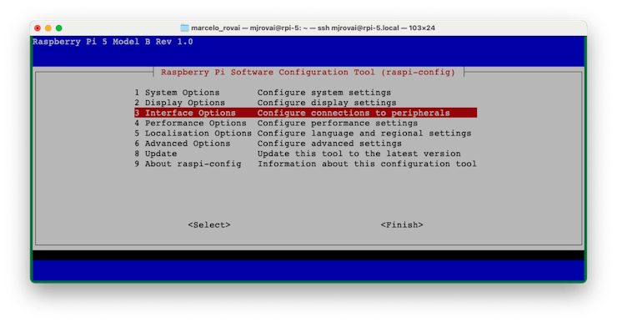Open Advanced Options entry
The width and height of the screenshot is (617, 323).
(x=305, y=144)
